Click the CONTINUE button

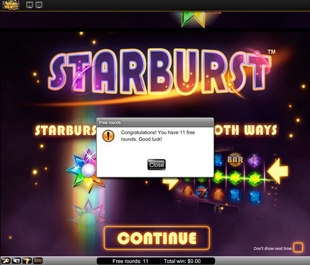(157, 238)
